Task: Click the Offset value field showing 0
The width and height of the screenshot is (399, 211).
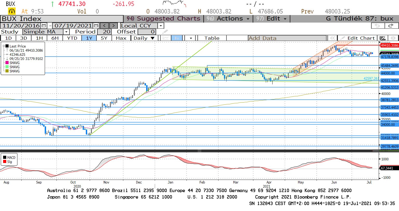Action: [147, 32]
